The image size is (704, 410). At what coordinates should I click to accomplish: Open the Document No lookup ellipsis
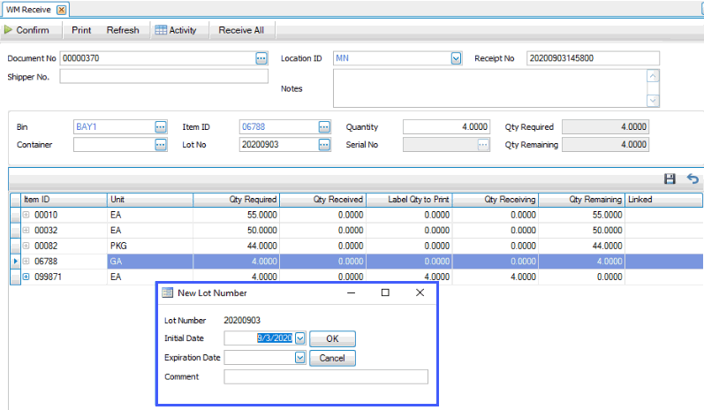(261, 58)
